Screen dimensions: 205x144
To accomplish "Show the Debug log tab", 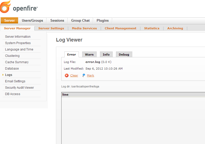I will coord(124,55).
